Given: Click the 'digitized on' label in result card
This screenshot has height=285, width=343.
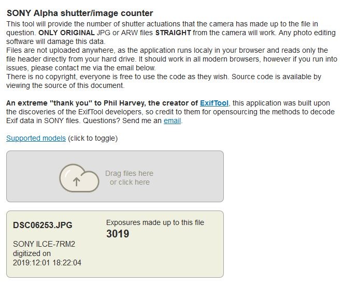Looking at the screenshot, I should [x=32, y=253].
